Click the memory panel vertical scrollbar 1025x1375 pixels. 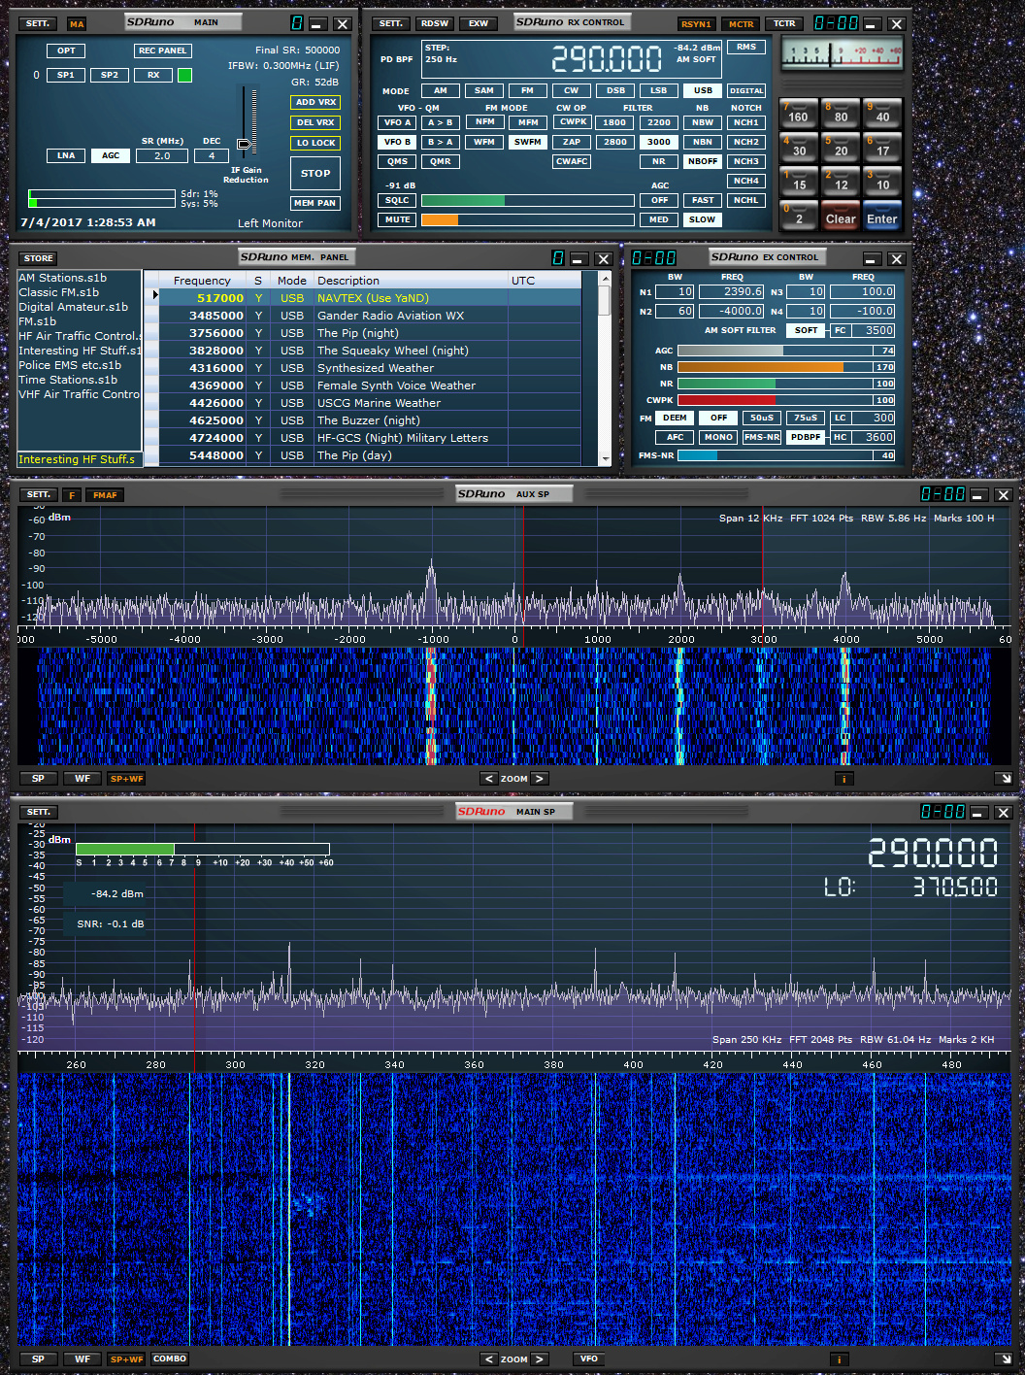pos(604,368)
